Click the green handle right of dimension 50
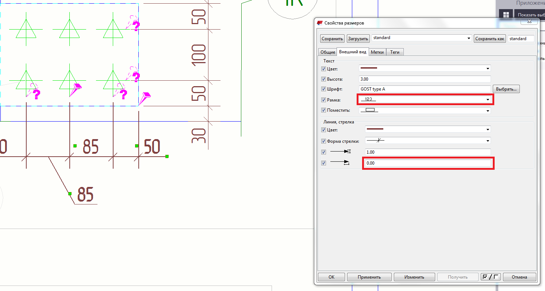Screen dimensions: 545x291 [x=167, y=157]
